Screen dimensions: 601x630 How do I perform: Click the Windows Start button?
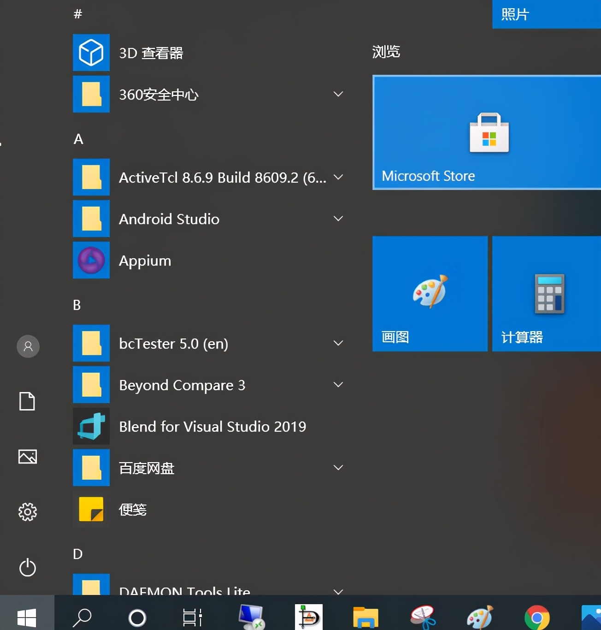(27, 617)
